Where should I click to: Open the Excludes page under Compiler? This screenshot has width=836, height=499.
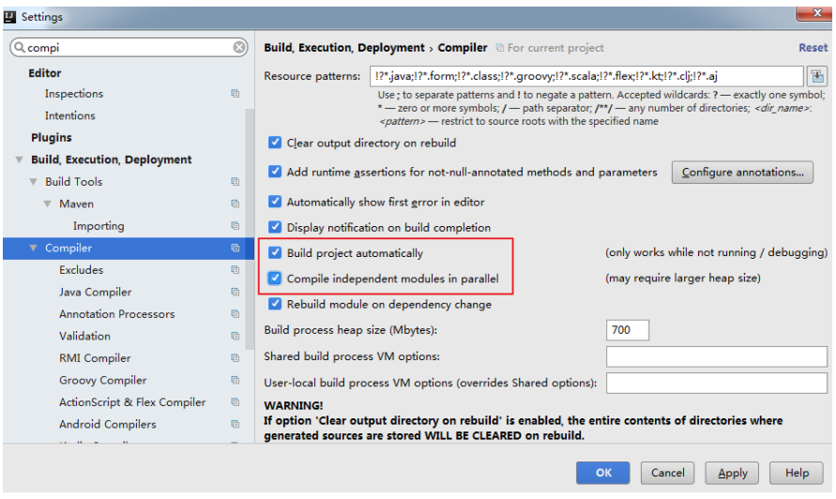81,270
